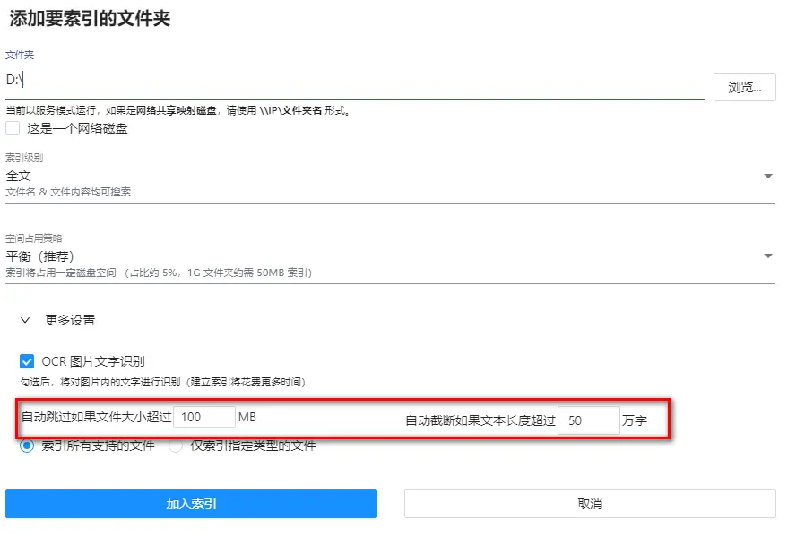The width and height of the screenshot is (796, 537).
Task: Open the 全文 index level combo box
Action: 359,177
